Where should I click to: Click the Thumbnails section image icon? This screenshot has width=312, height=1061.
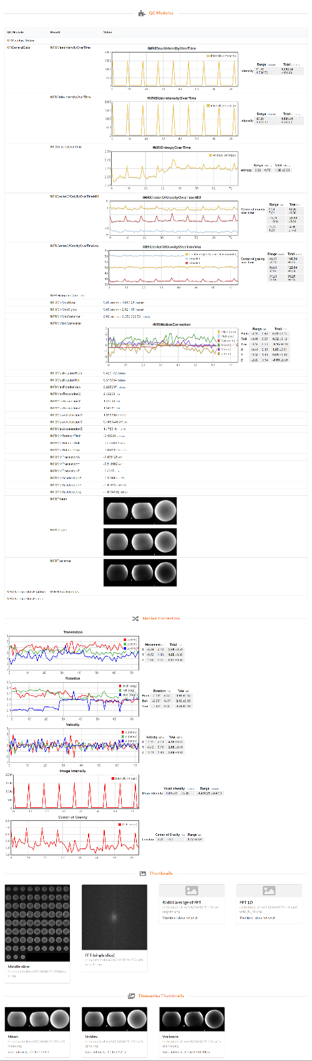click(143, 873)
